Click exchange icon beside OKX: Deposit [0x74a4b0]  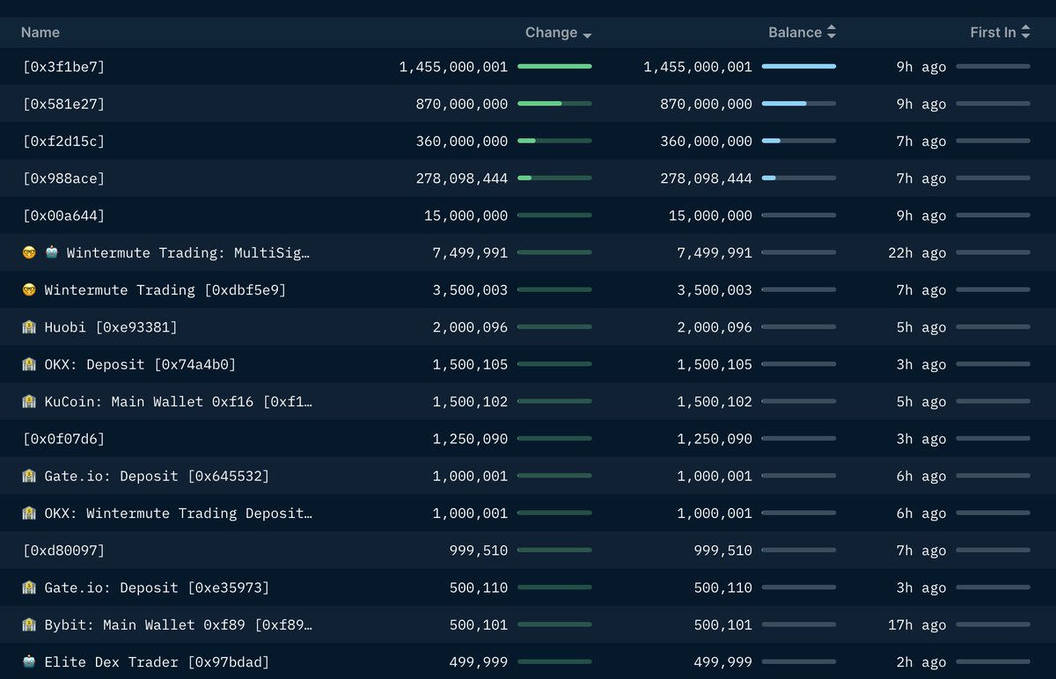[x=29, y=364]
